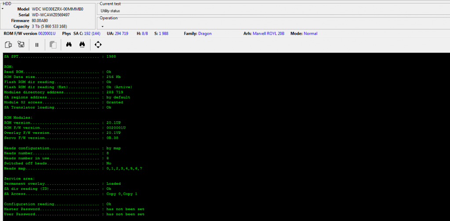
Task: Click the UA value 294 719
Action: [x=121, y=33]
